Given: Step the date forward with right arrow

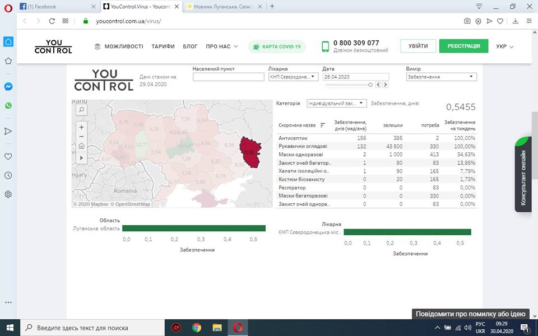Looking at the screenshot, I should (386, 85).
